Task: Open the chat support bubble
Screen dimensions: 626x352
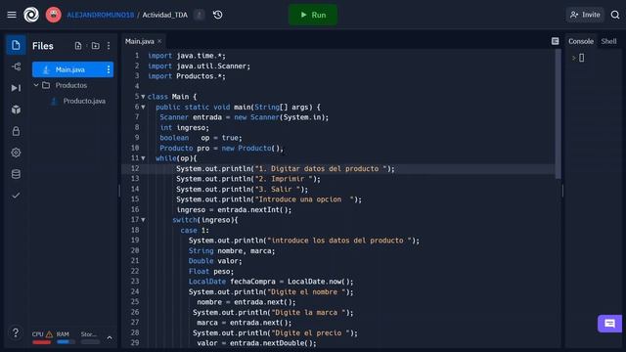Action: pos(609,324)
